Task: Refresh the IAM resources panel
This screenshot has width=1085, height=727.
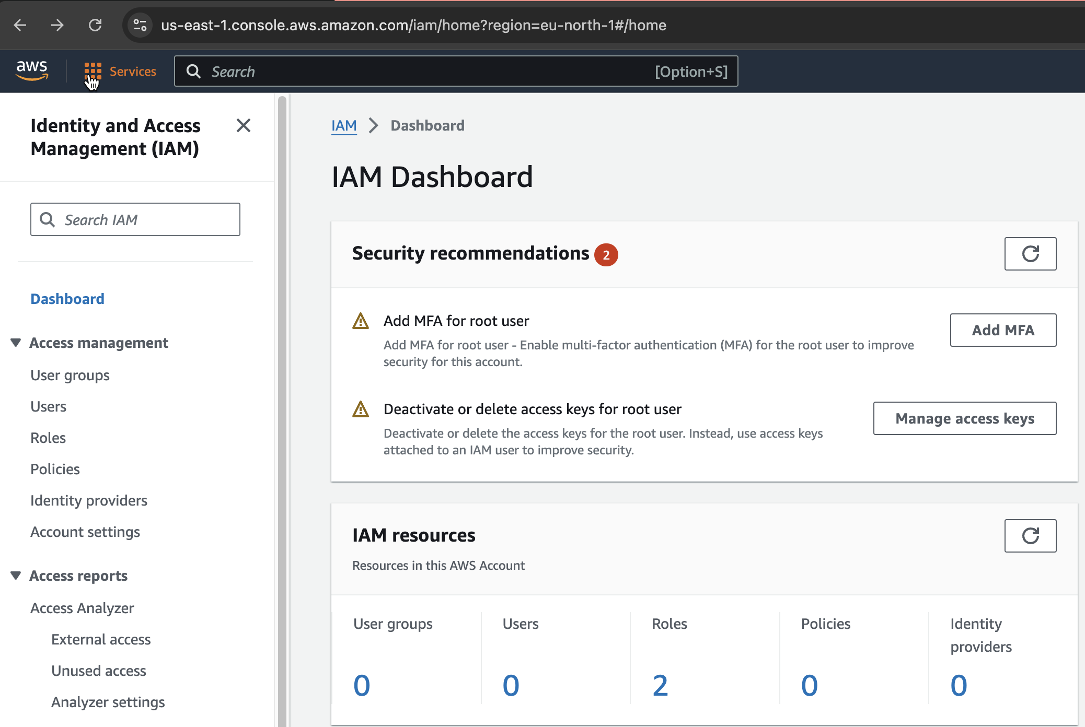Action: [x=1030, y=536]
